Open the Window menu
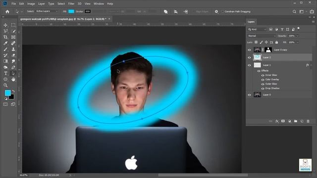Image resolution: width=317 pixels, height=178 pixels. [x=99, y=3]
